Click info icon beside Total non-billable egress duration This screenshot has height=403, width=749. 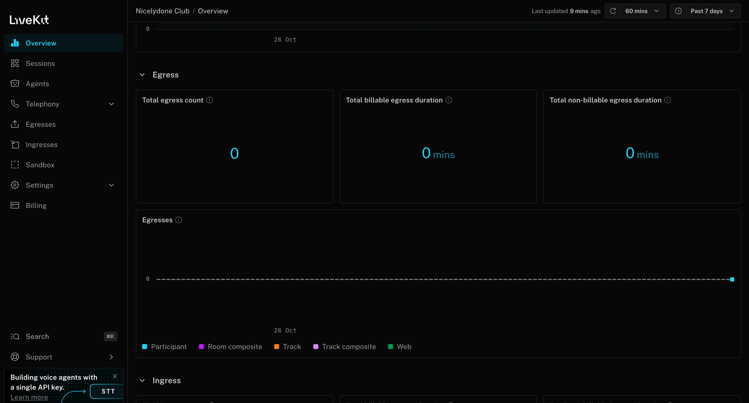coord(668,100)
